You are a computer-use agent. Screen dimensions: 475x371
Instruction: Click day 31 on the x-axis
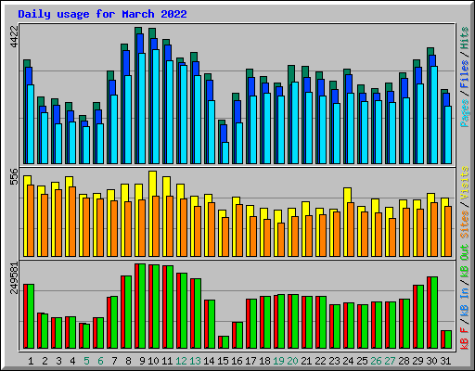tap(445, 361)
